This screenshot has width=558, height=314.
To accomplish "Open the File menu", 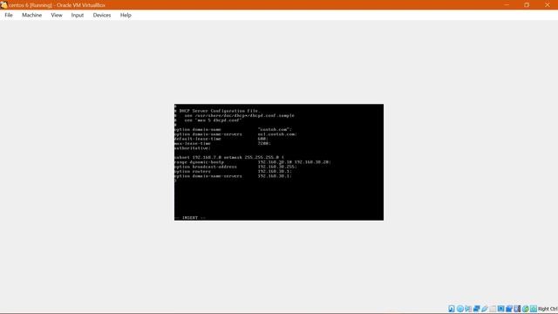I will (9, 15).
